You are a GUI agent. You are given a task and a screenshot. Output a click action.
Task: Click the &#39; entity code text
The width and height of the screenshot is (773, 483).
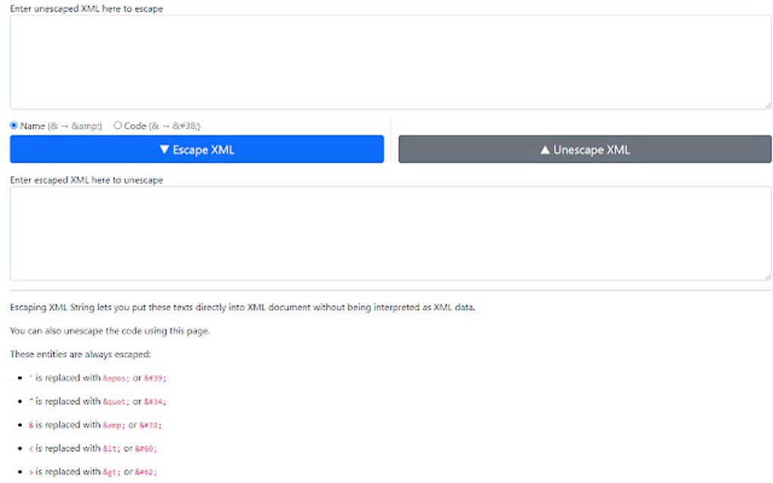point(154,378)
